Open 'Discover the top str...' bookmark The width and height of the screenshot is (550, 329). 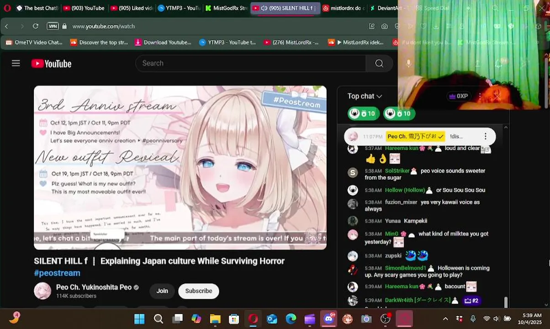(99, 42)
